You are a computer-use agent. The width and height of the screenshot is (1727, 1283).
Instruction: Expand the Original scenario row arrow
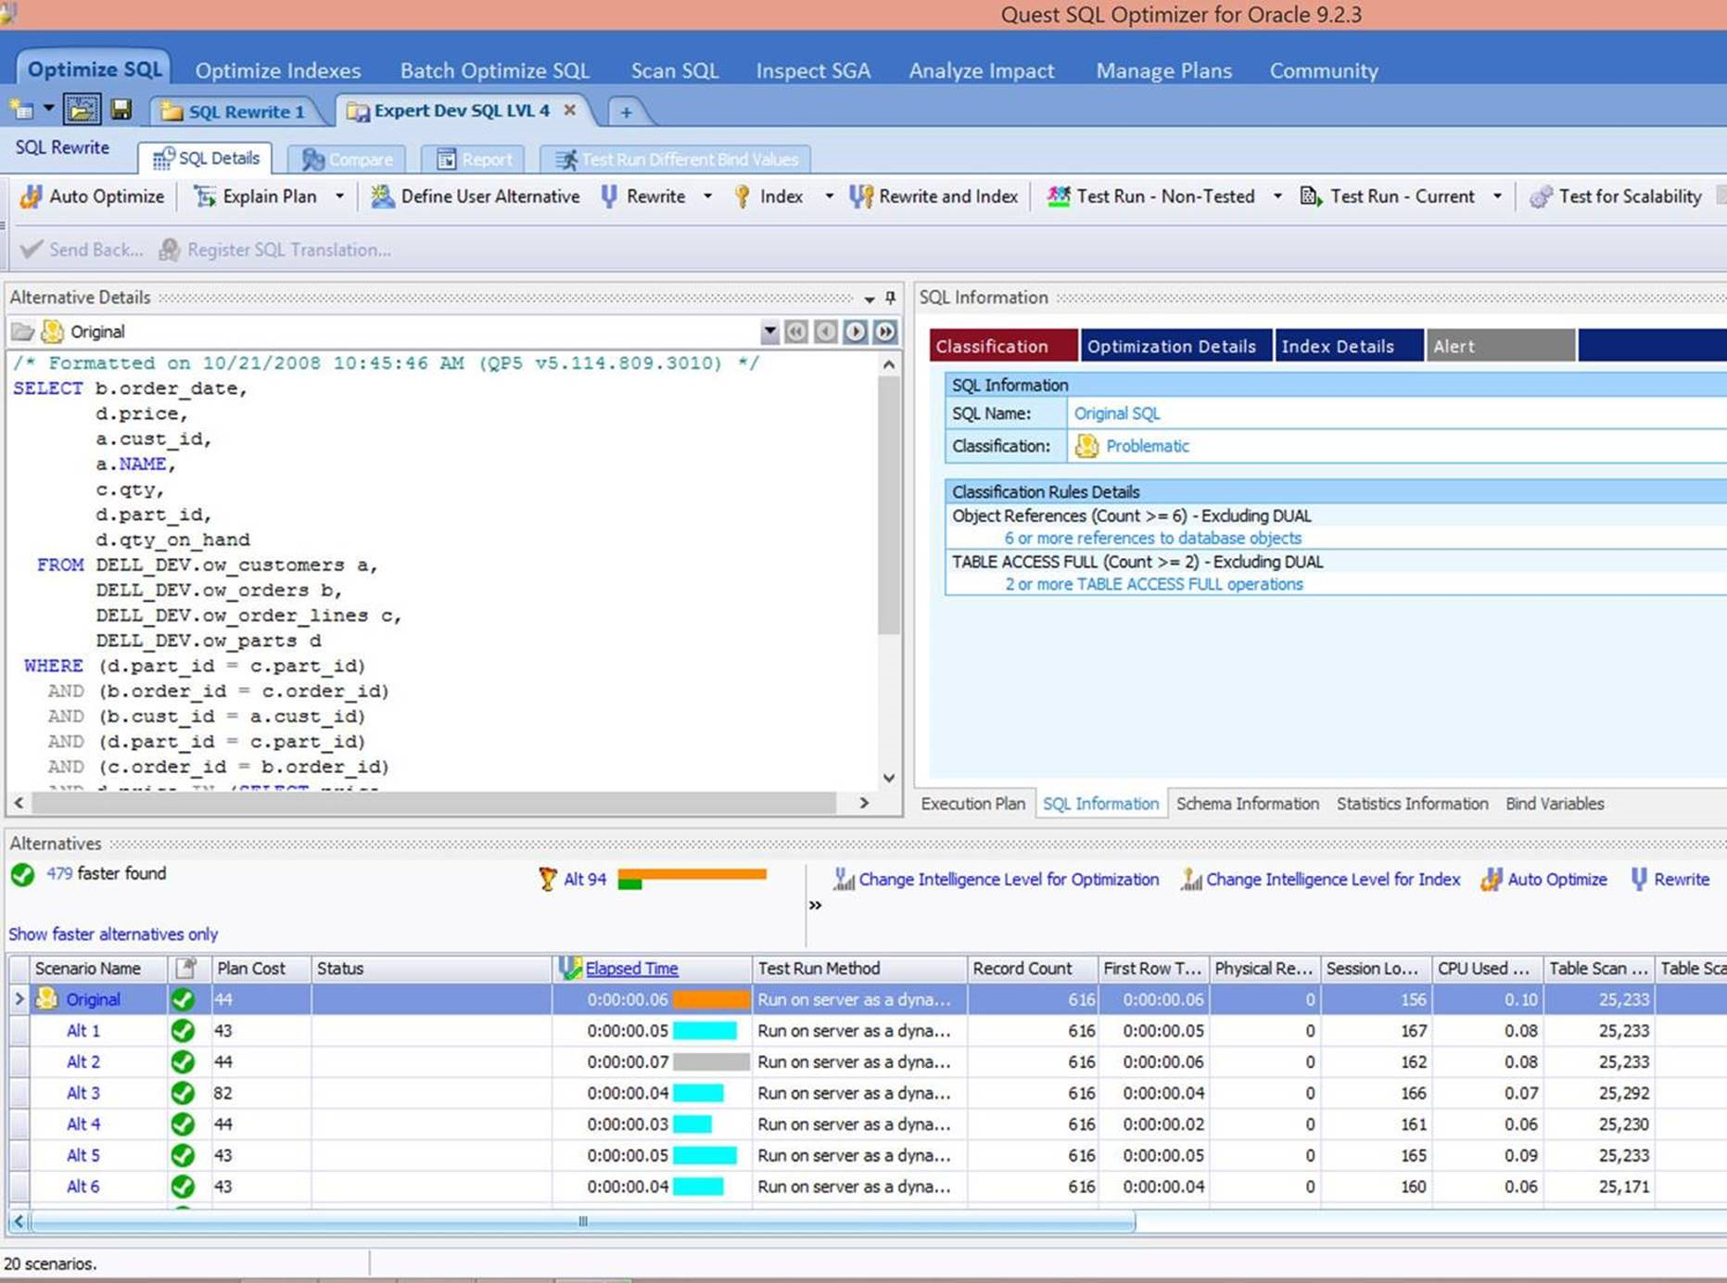19,999
